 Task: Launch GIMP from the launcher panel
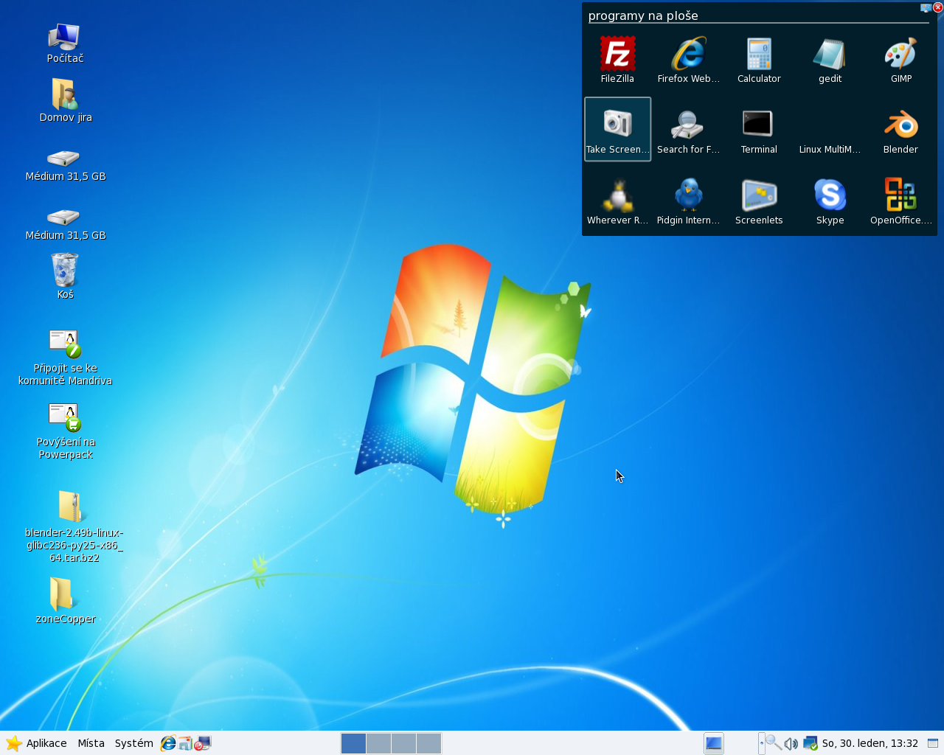point(900,59)
